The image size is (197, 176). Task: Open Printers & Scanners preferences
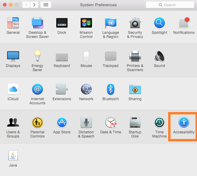pyautogui.click(x=135, y=56)
